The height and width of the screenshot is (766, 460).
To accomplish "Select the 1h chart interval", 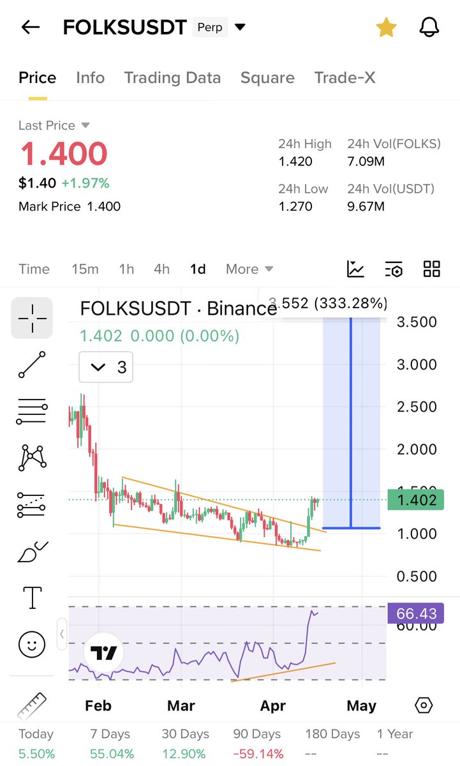I will (126, 269).
